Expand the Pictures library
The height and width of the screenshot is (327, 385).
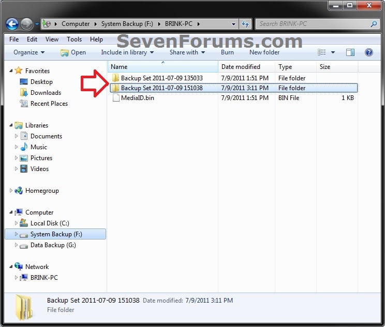click(16, 158)
